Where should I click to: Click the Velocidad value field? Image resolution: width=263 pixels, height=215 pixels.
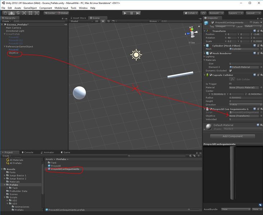[x=245, y=119]
